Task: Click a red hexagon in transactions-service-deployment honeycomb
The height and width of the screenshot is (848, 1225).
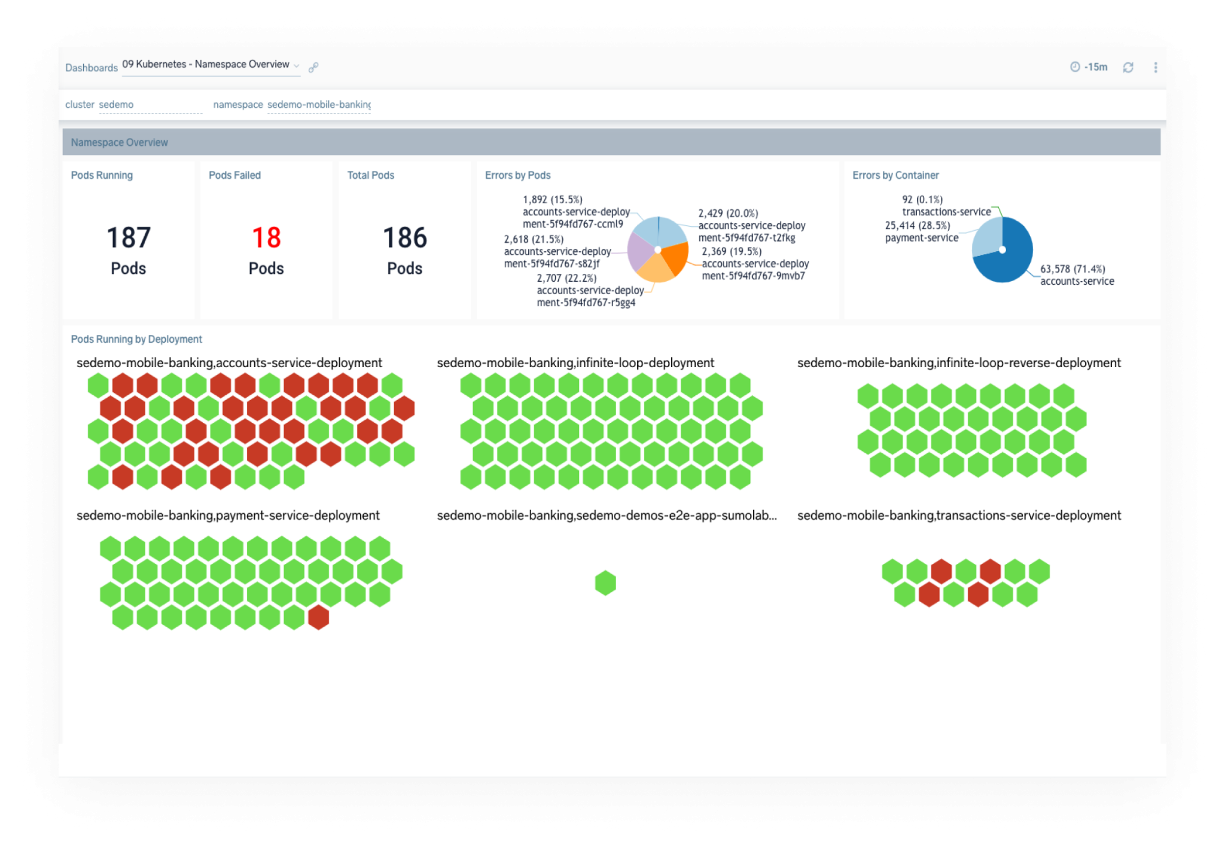Action: (941, 572)
